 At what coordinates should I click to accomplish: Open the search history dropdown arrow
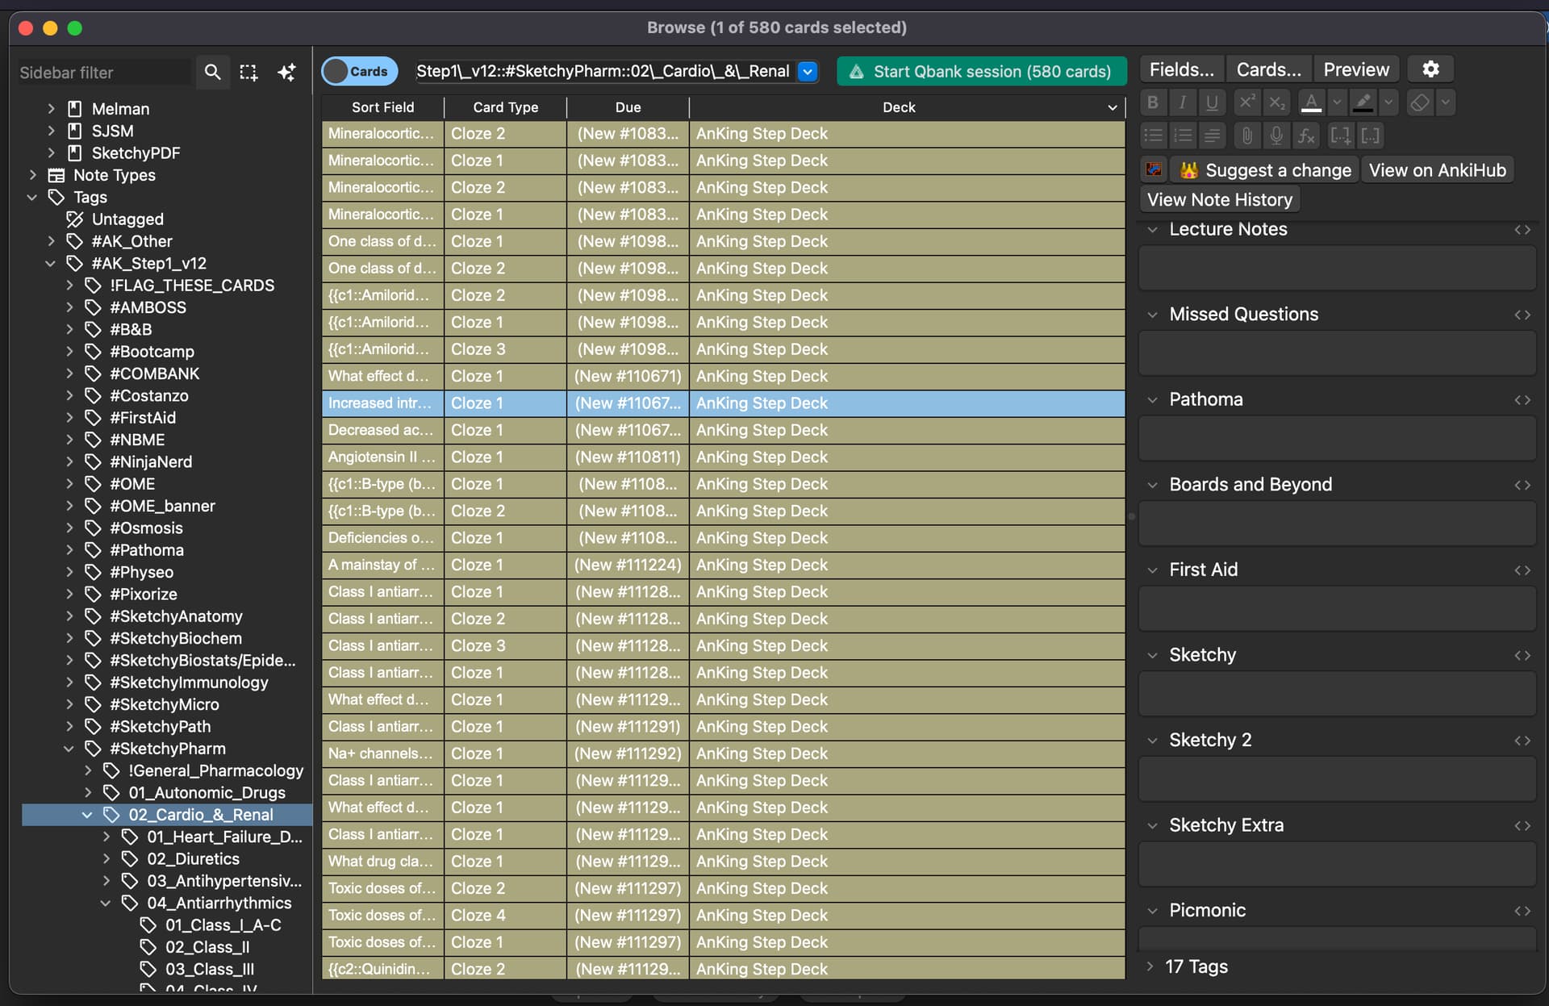tap(808, 71)
